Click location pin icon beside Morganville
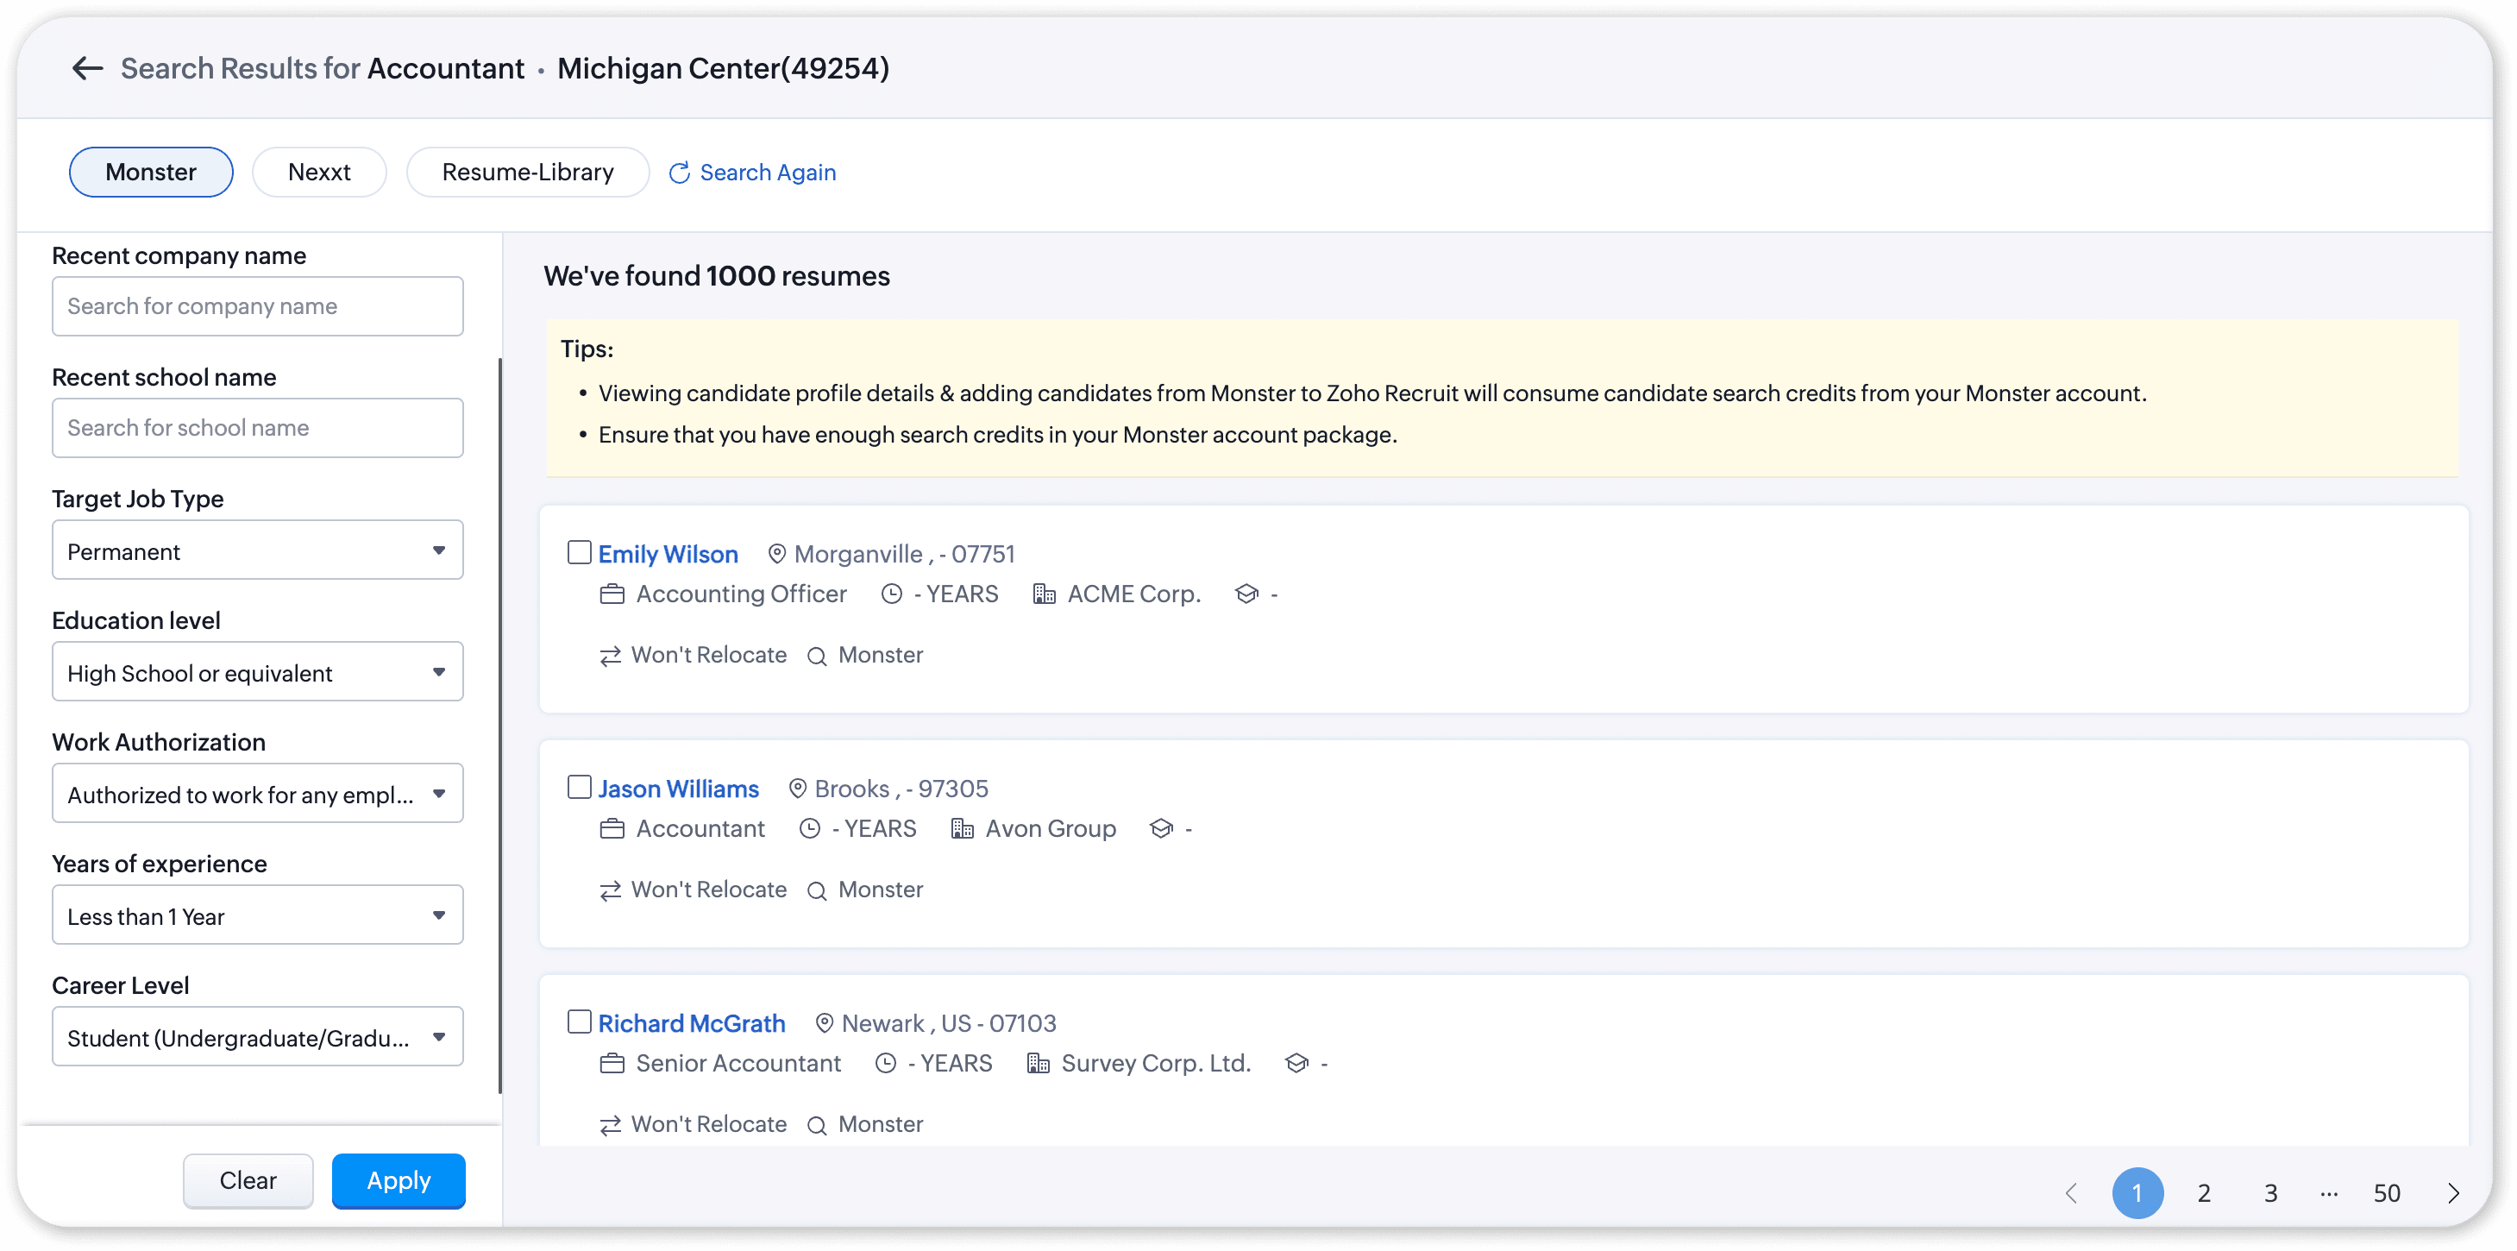Screen dimensions: 2517x1251 click(777, 554)
